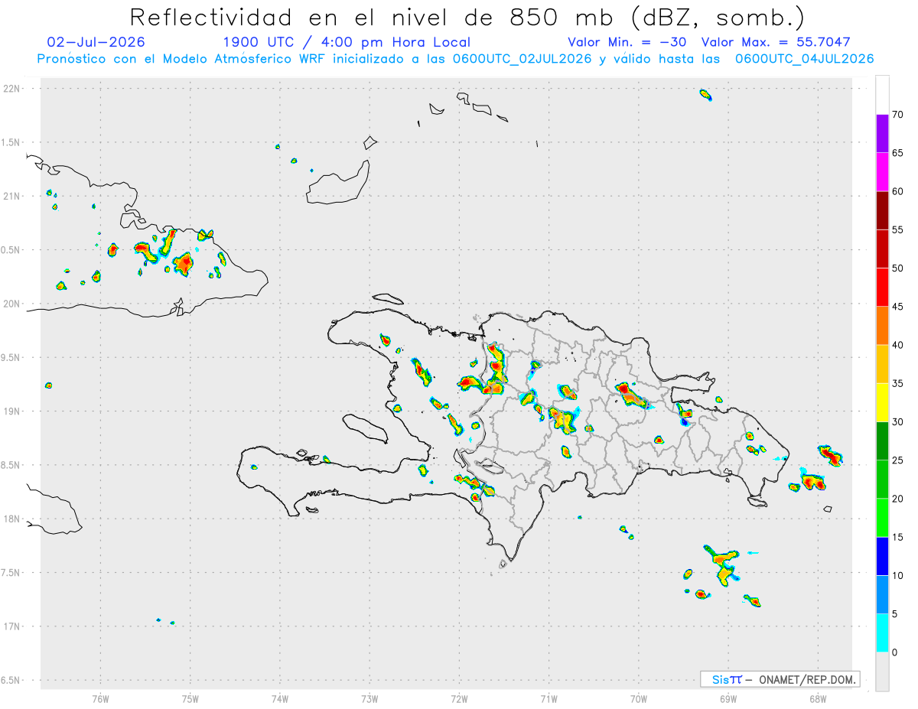Click the purple 65–70 dBZ colorbar segment
Viewport: 918px width, 709px height.
882,134
